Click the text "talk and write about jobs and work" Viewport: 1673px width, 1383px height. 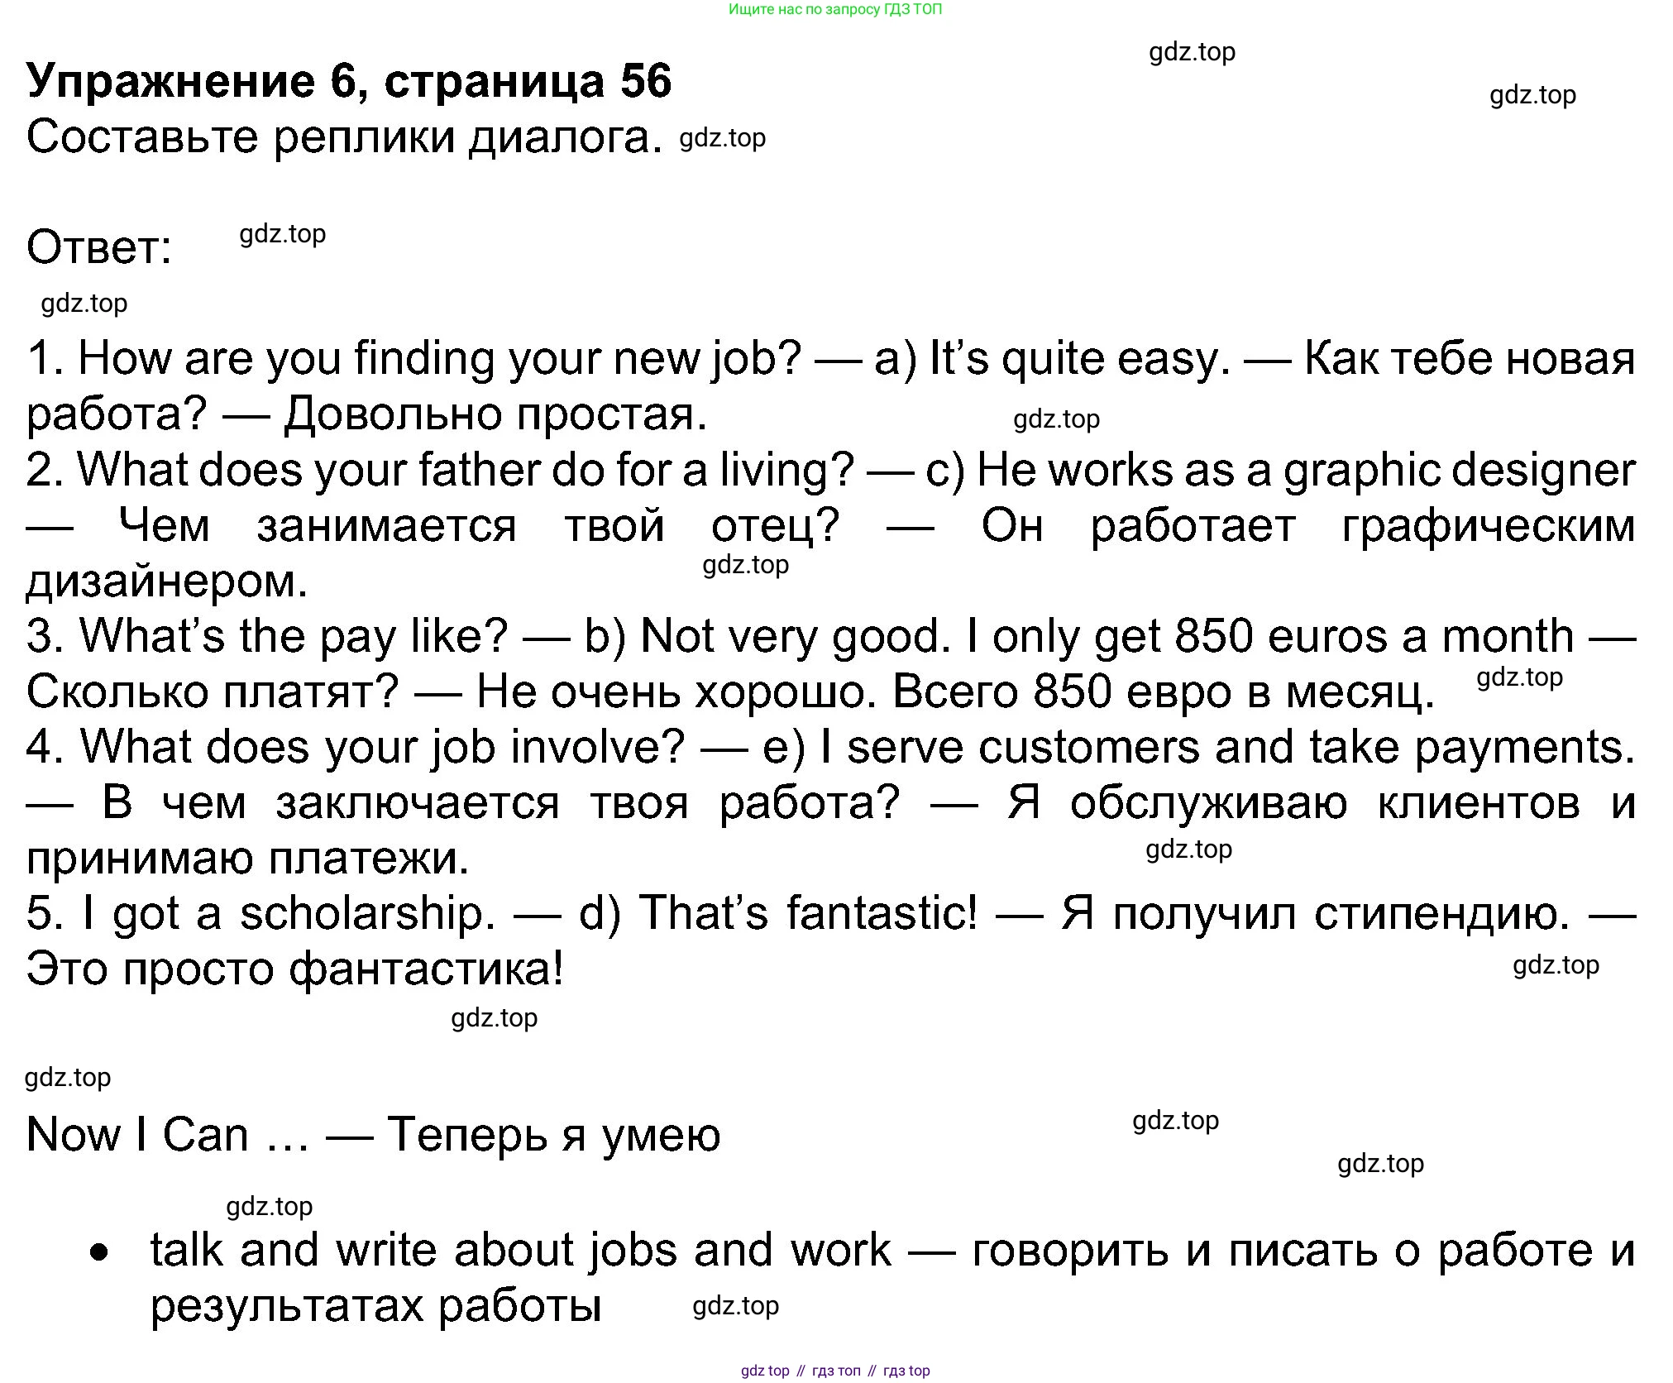click(x=520, y=1250)
